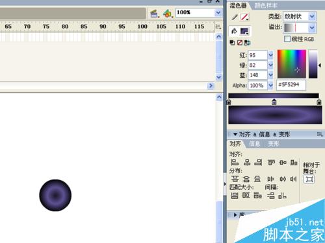
Task: Click distribute bottom edge icon
Action: (x=257, y=179)
